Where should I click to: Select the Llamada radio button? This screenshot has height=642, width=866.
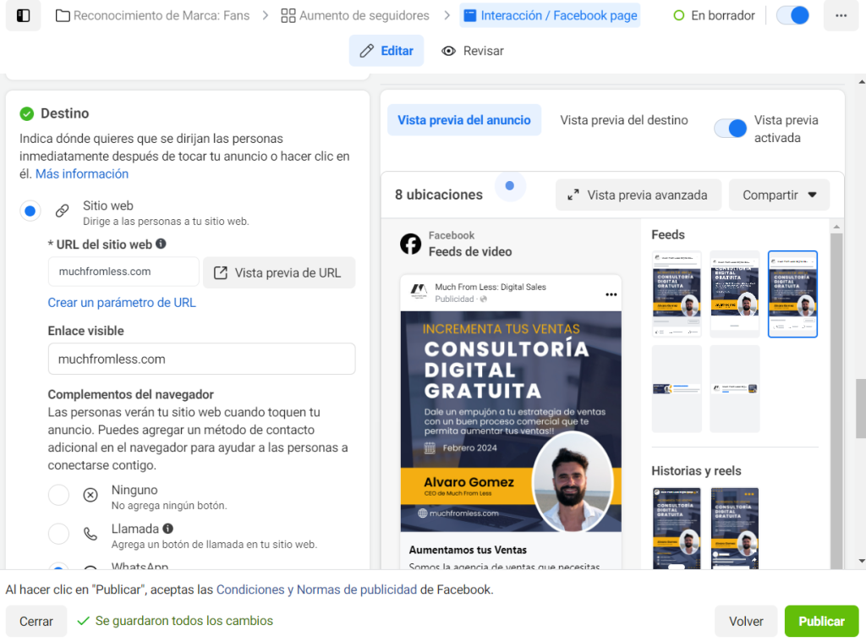point(58,534)
